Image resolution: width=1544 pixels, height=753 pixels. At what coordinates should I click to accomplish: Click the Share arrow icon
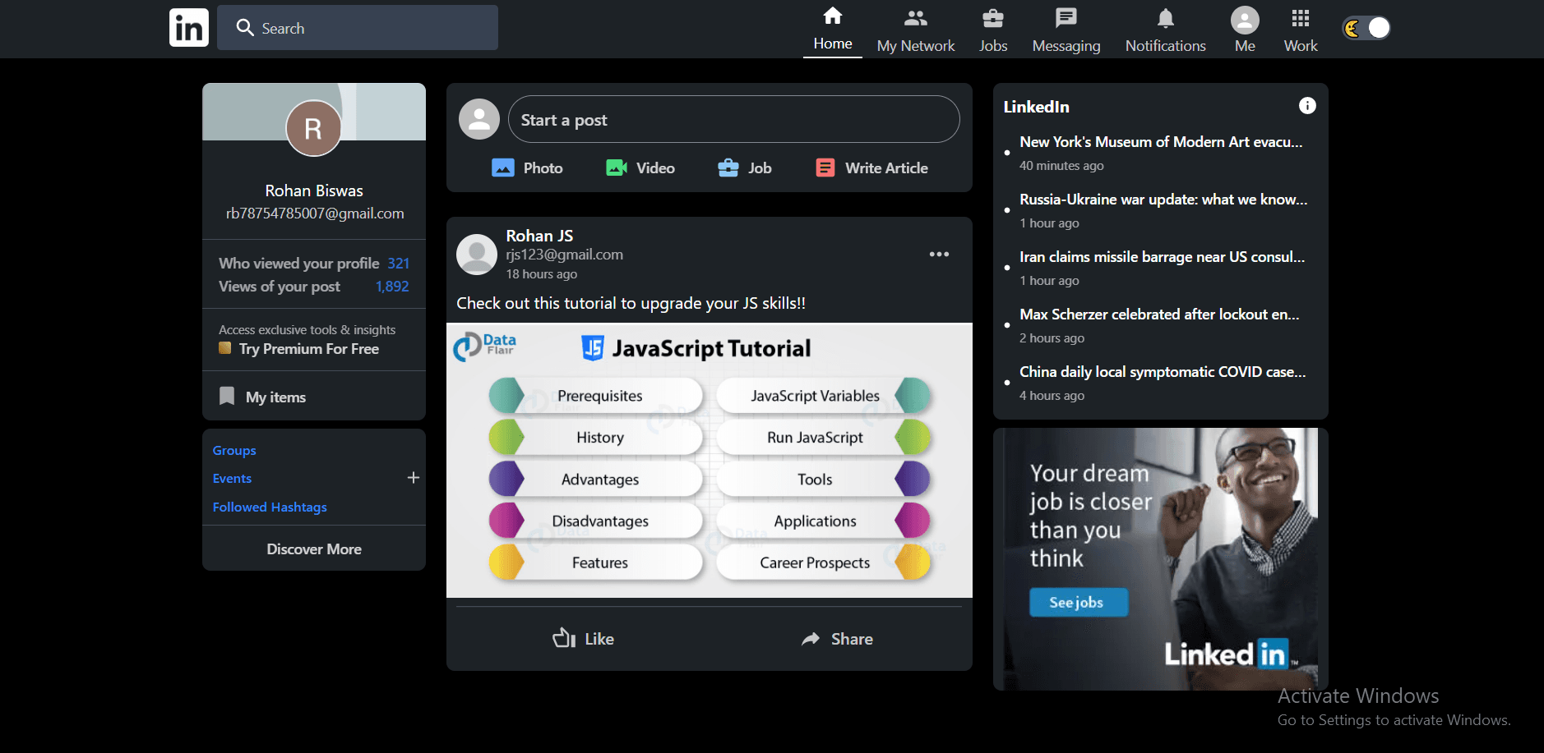[811, 639]
